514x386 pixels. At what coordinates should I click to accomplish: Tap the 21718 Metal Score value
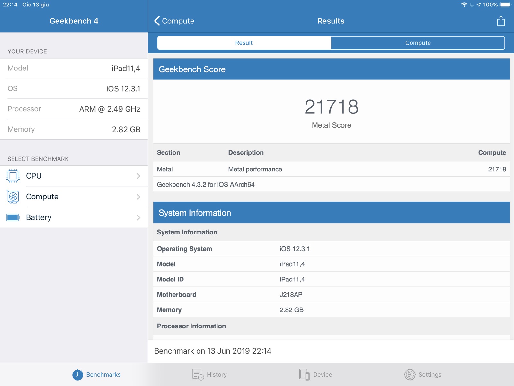click(x=331, y=107)
